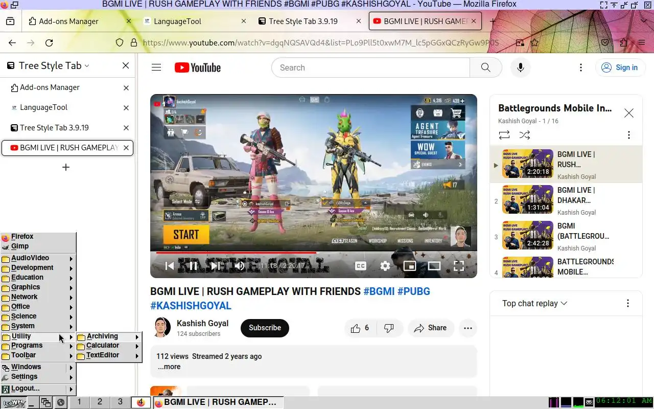Screen dimensions: 654x409
Task: Add new tab in tree sidebar
Action: tap(66, 167)
